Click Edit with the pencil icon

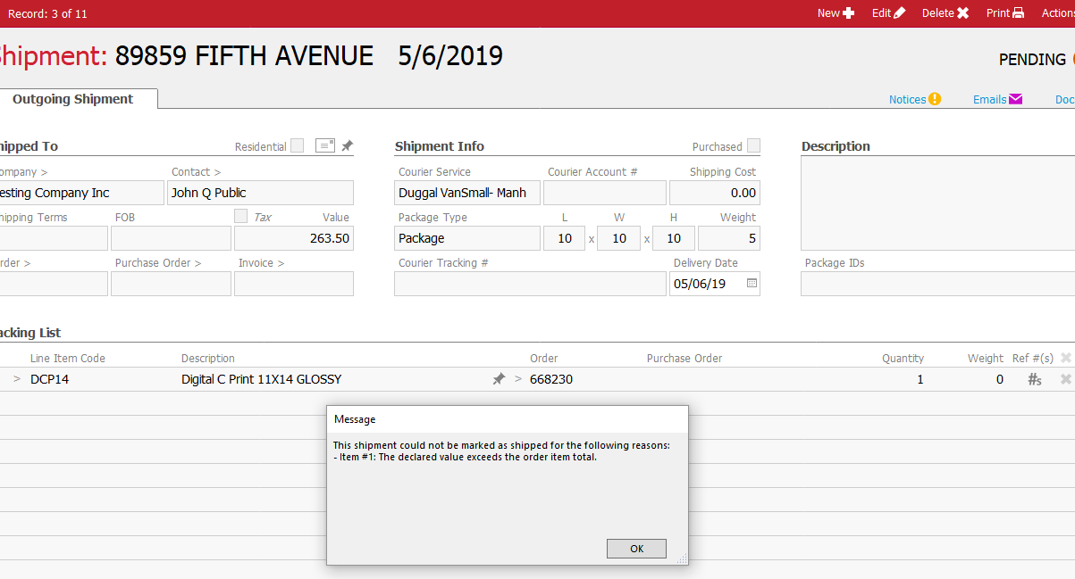click(x=888, y=13)
